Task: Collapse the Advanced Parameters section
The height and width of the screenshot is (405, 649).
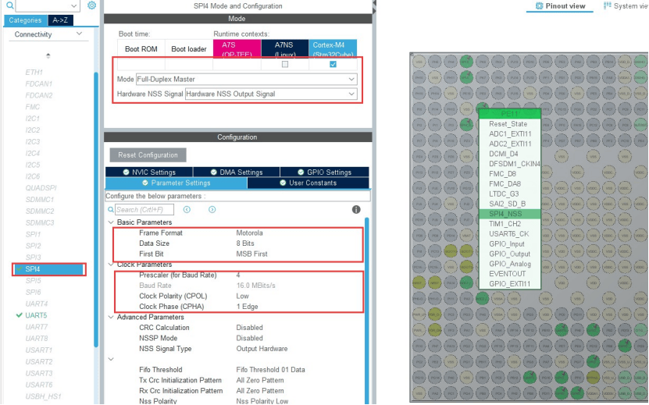Action: point(111,318)
